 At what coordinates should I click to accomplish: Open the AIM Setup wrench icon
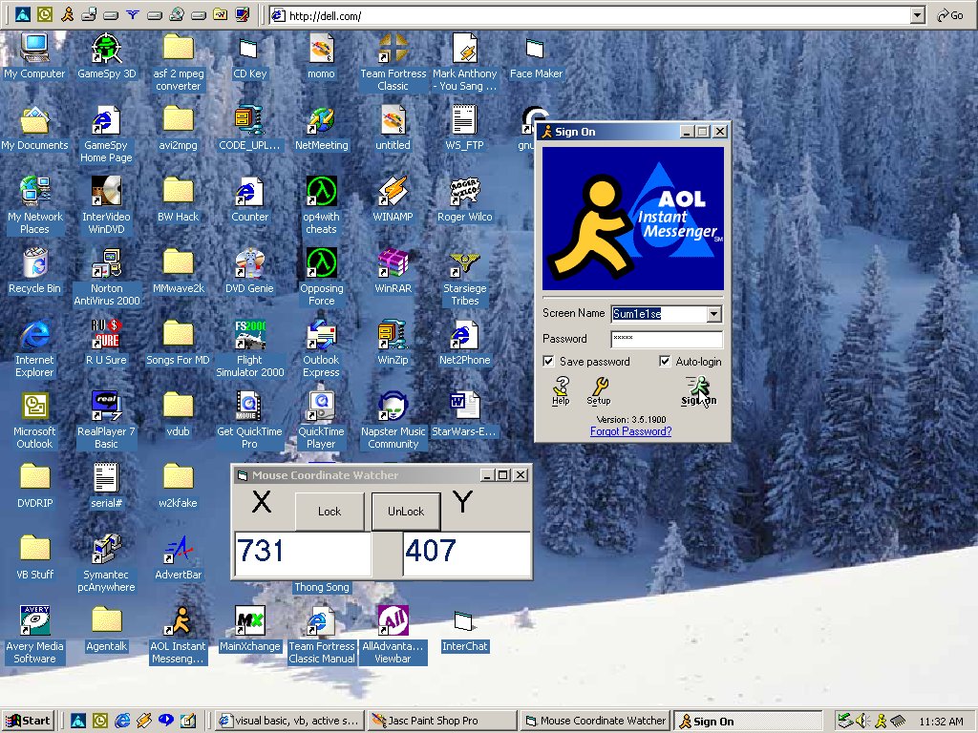click(599, 387)
